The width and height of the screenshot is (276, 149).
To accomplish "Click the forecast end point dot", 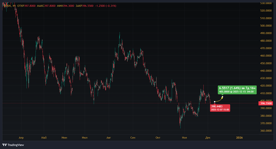I will tap(222, 97).
